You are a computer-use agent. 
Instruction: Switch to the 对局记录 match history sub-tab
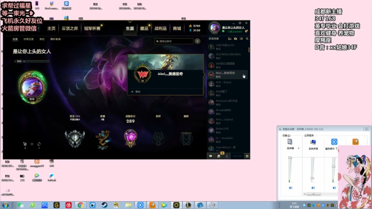28,39
